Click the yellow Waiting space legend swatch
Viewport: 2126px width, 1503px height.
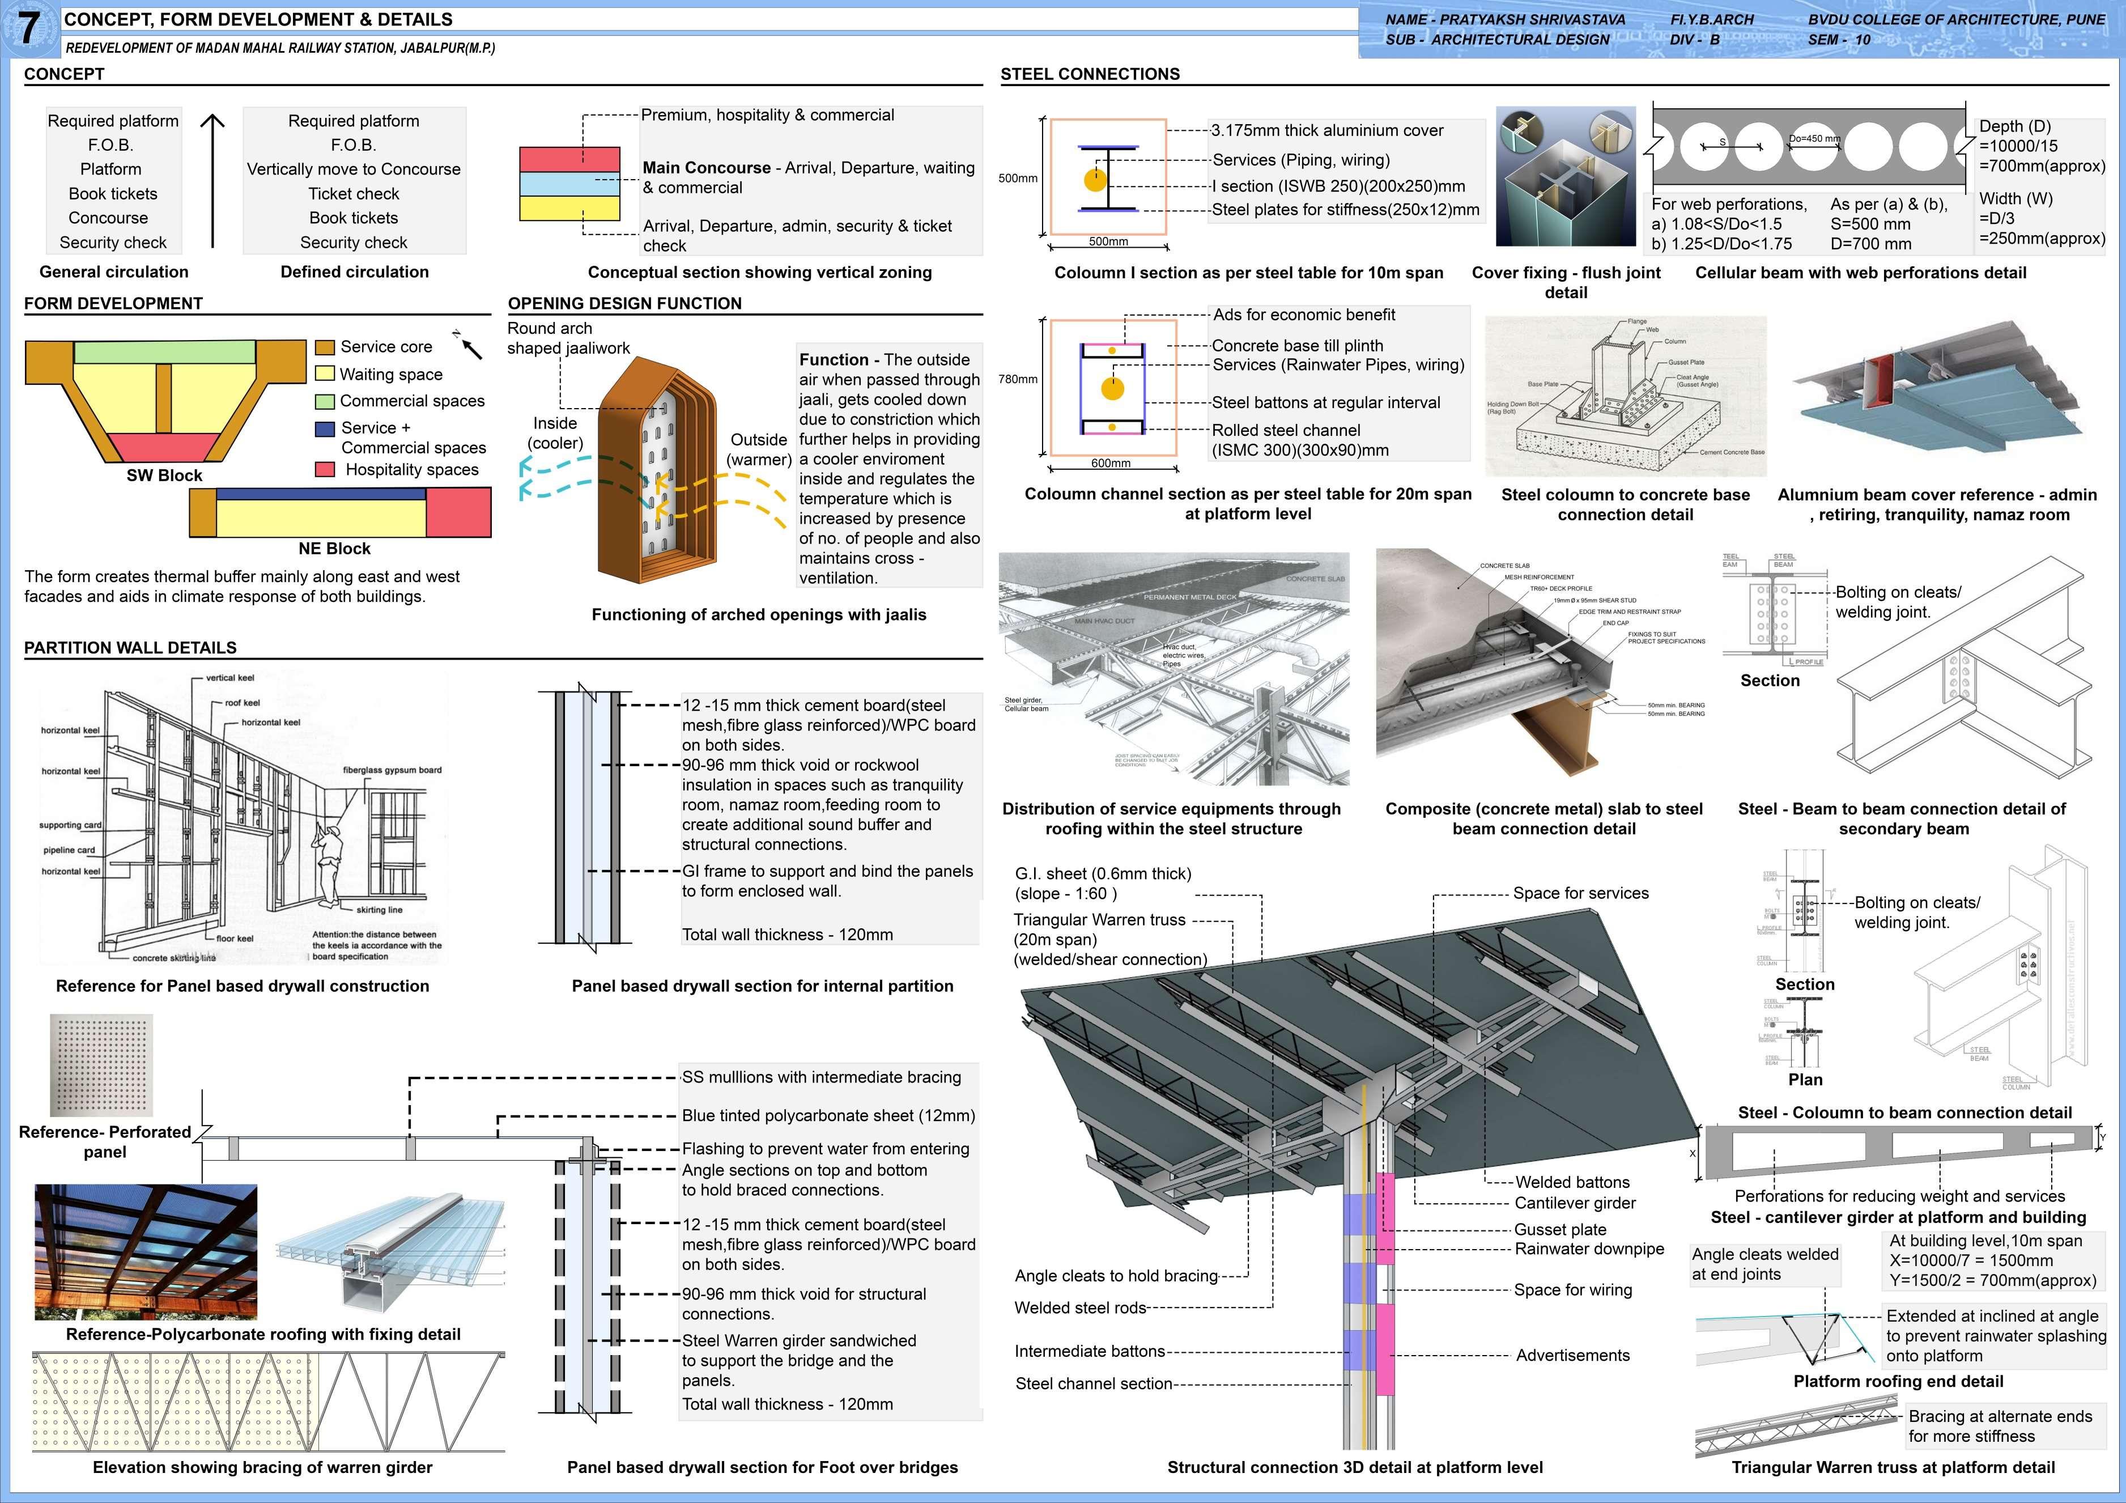pyautogui.click(x=324, y=374)
